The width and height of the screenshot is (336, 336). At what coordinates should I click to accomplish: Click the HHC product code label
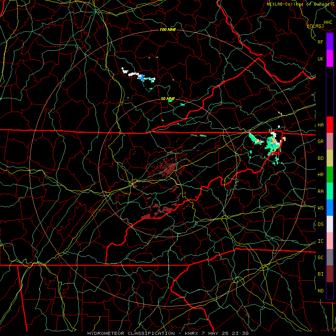pos(328,22)
